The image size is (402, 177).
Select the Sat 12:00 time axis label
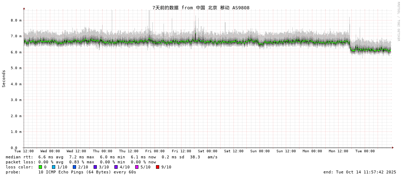[234, 151]
